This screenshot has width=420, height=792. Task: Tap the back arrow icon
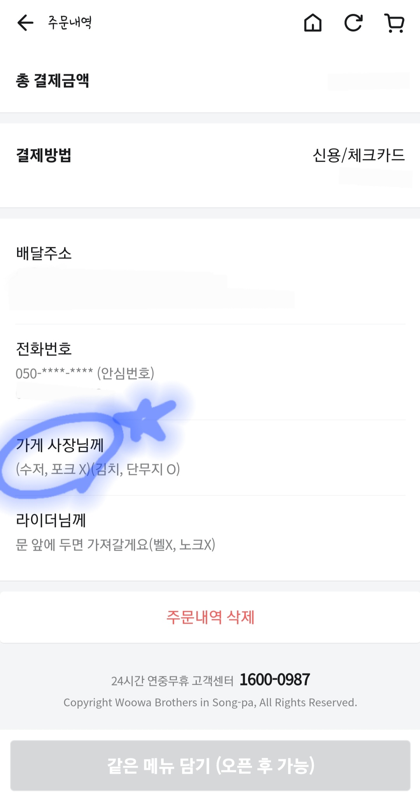coord(26,23)
